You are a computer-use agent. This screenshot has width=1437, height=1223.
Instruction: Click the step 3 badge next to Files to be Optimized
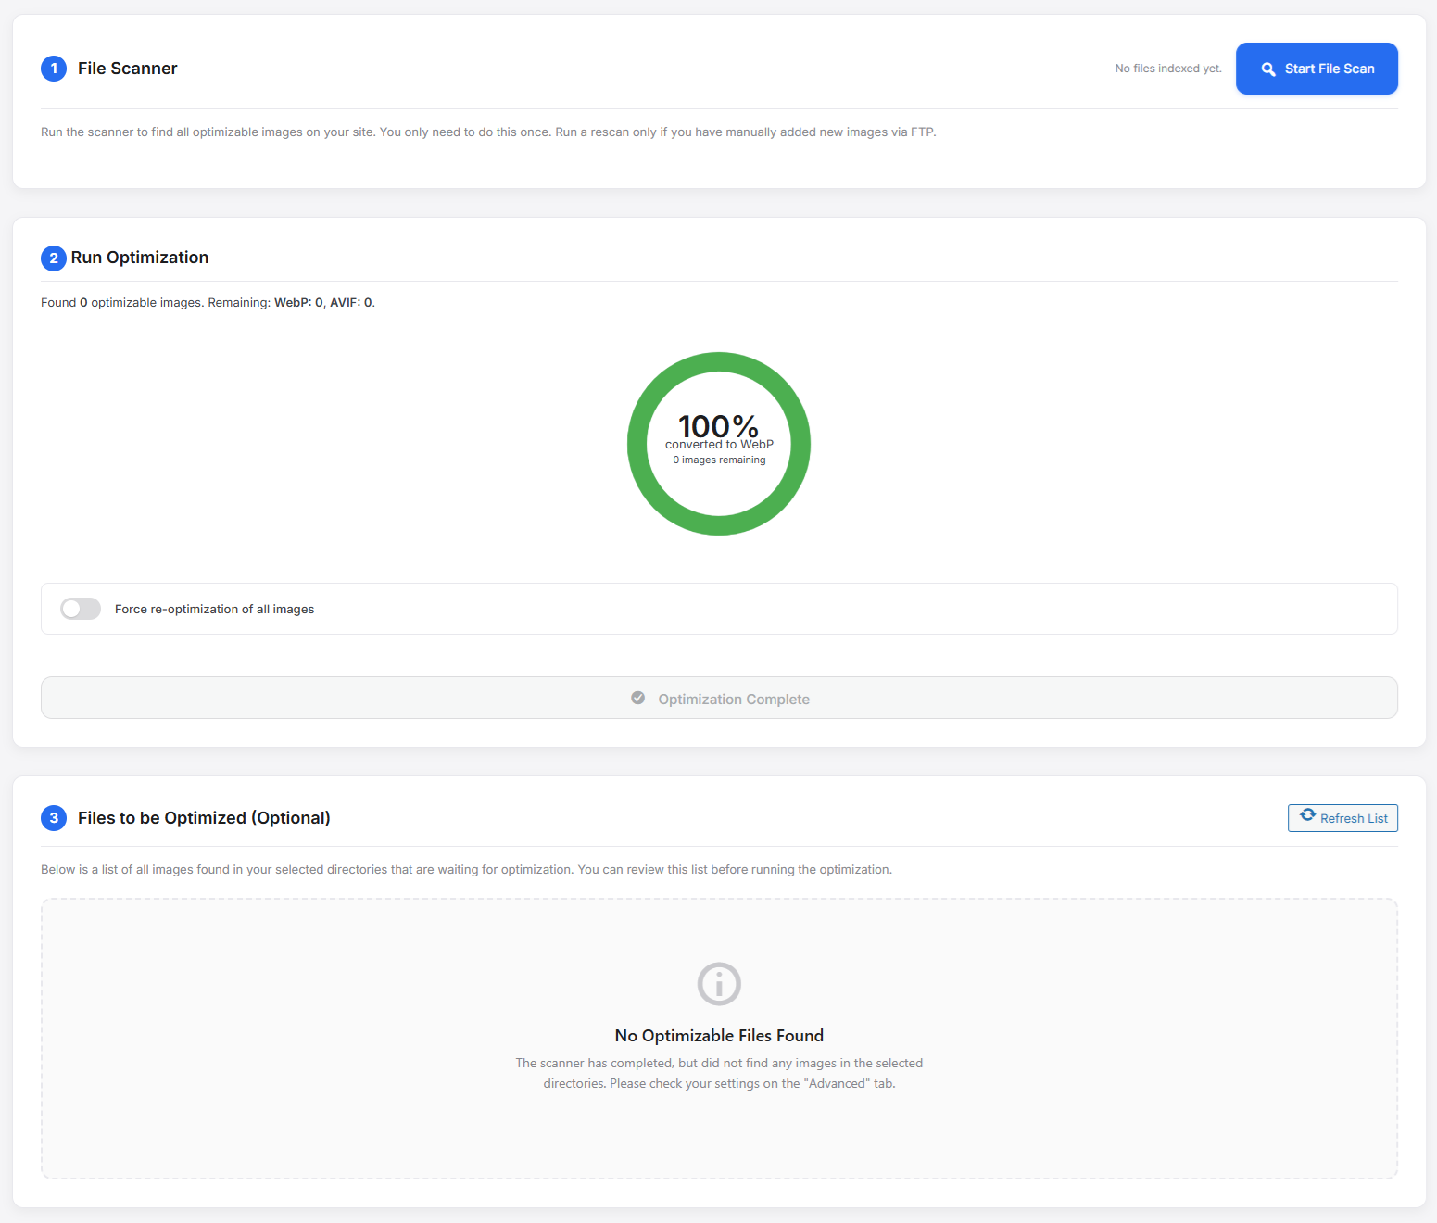click(54, 818)
